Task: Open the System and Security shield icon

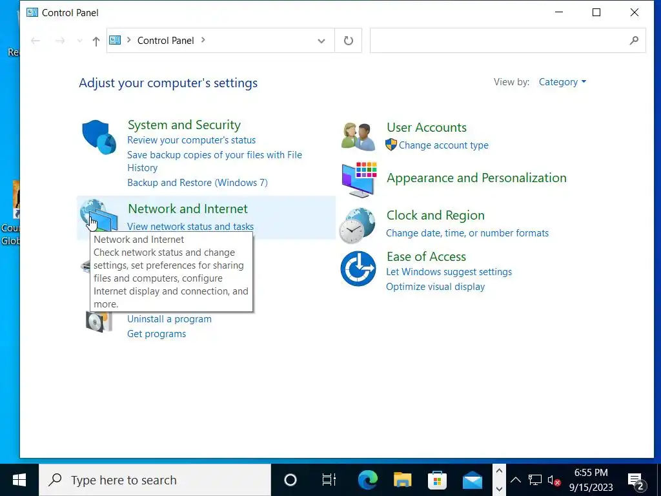Action: coord(99,137)
